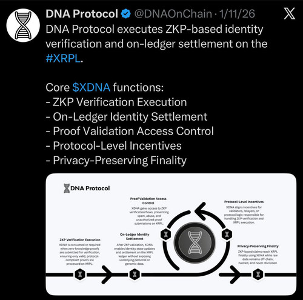The image size is (303, 300).
Task: Select the Privacy-Preserving Finality heading in the infographic
Action: point(258,246)
